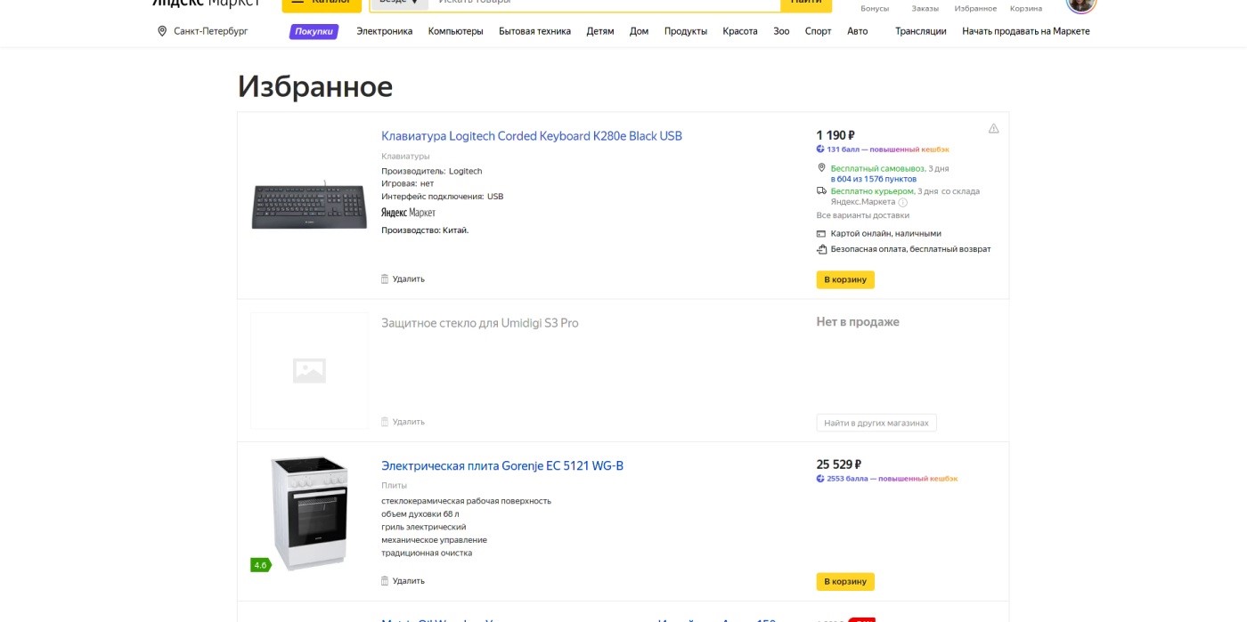Screen dimensions: 1247x622
Task: Open the Покупки purple tab
Action: (314, 31)
